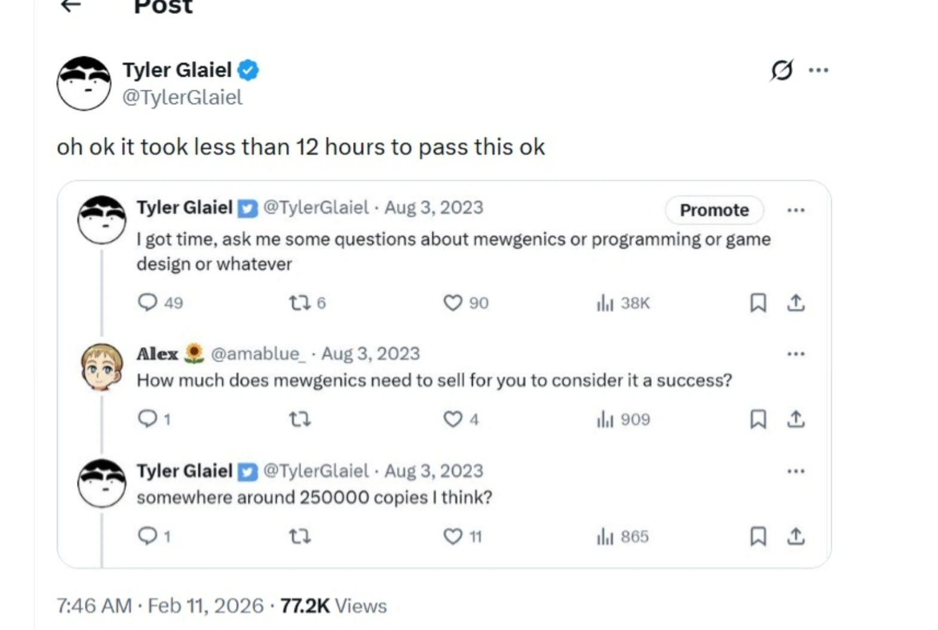938x630 pixels.
Task: Click reply icon with 49 replies
Action: (x=148, y=303)
